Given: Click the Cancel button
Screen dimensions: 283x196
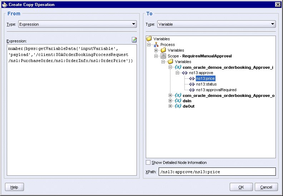Looking at the screenshot, I should [266, 187].
